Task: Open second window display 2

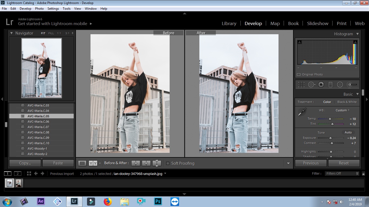Action: pyautogui.click(x=18, y=174)
